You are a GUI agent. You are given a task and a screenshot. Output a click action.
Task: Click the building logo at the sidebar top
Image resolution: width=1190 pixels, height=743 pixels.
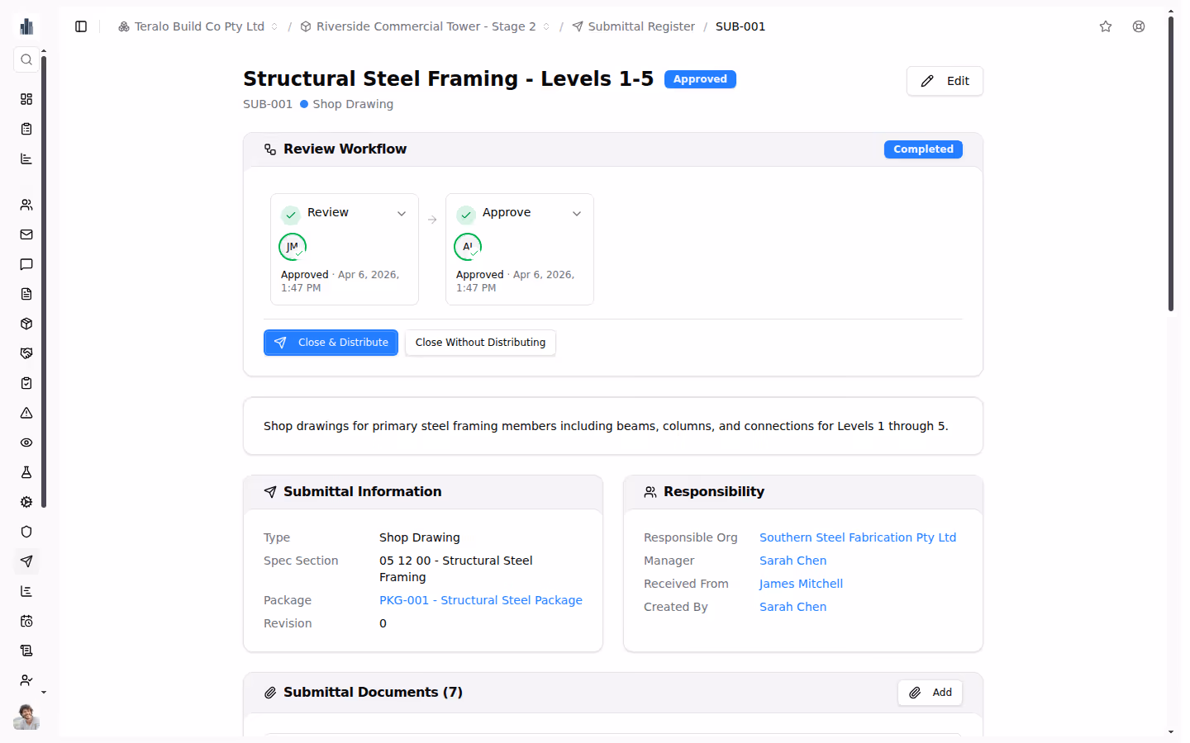[x=26, y=26]
